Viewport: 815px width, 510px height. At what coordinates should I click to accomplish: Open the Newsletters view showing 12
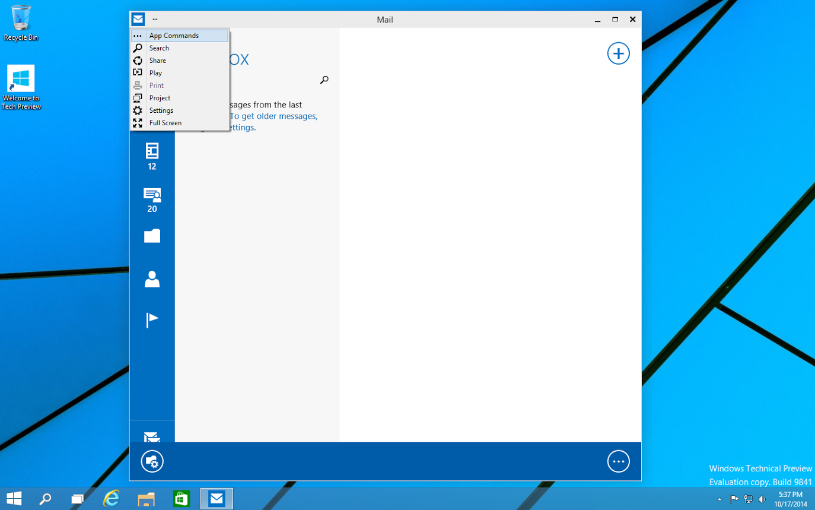tap(152, 156)
